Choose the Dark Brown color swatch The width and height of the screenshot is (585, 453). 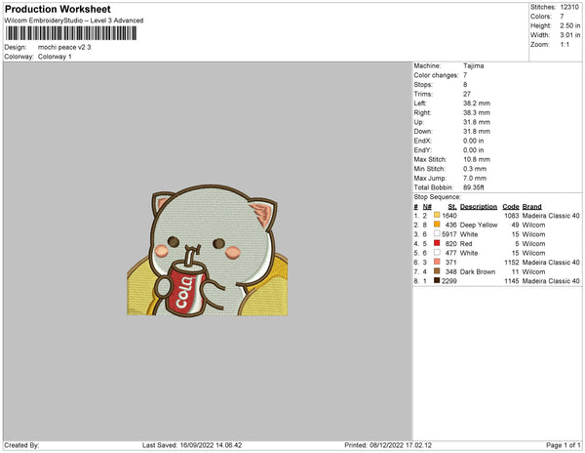[437, 271]
